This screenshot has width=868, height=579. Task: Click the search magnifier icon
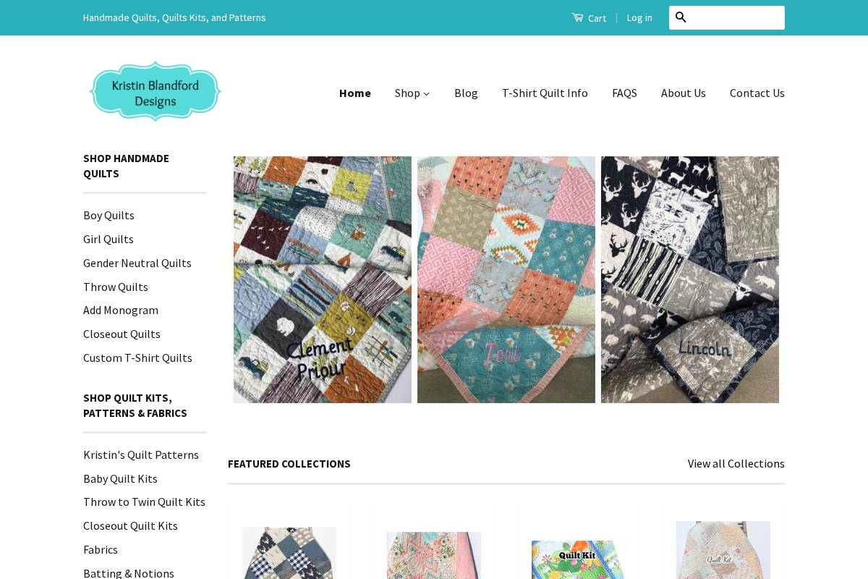click(680, 17)
